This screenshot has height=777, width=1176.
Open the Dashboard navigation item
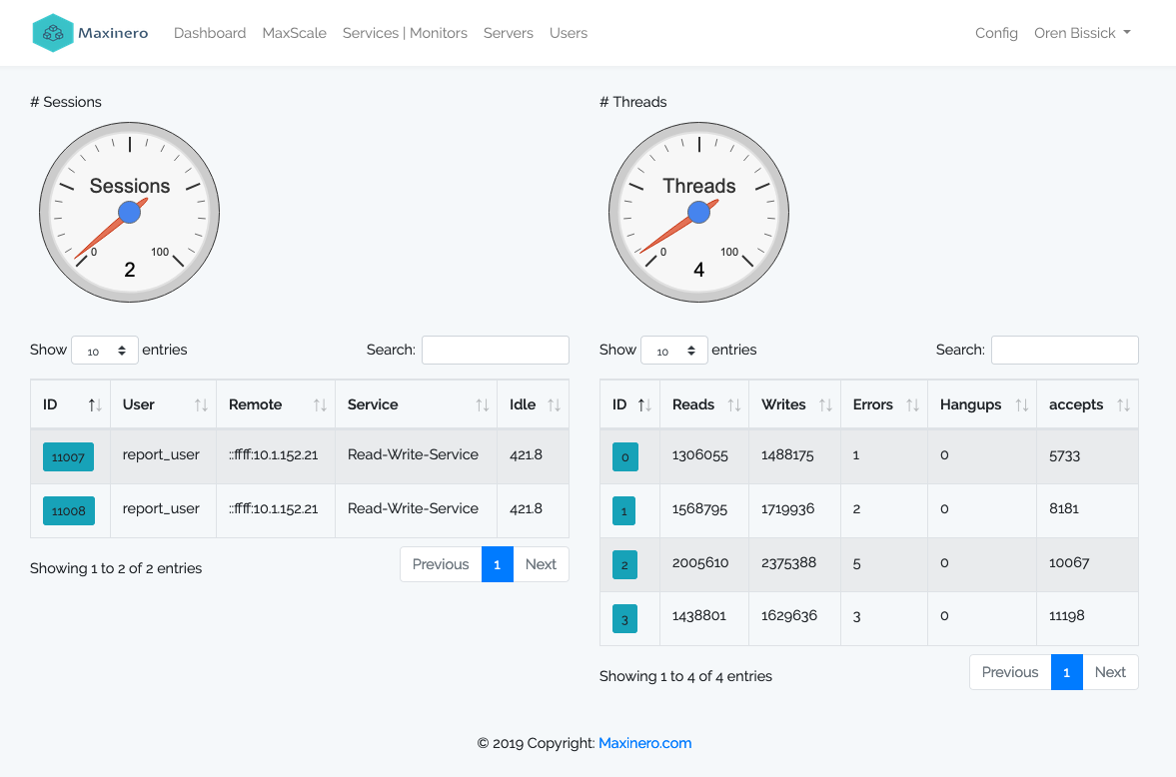[210, 33]
